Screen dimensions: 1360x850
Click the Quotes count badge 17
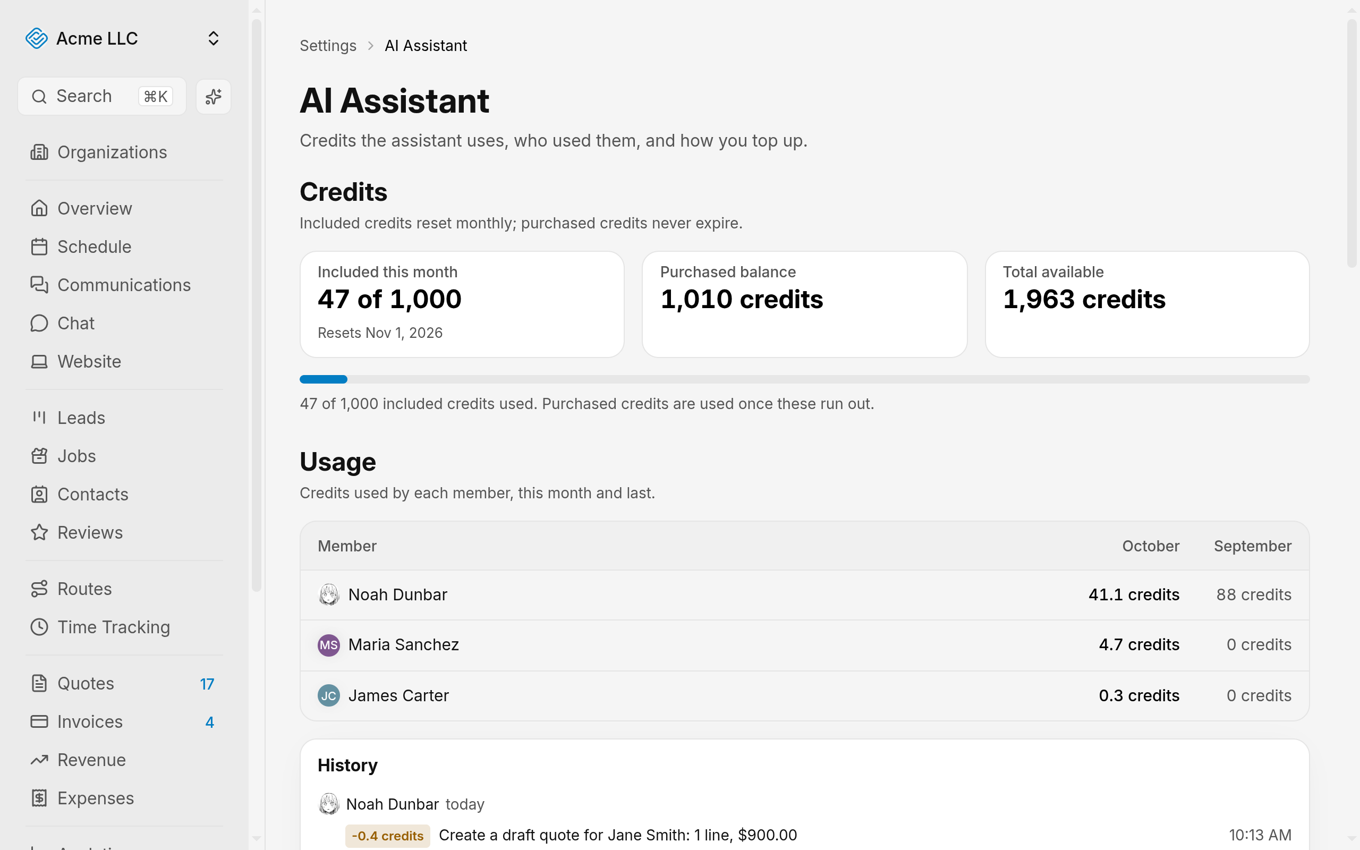[x=207, y=684]
